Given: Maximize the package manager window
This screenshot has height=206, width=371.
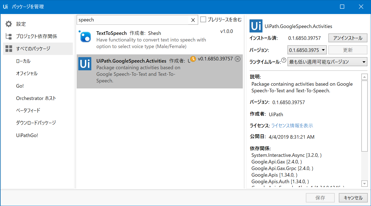Looking at the screenshot, I should point(342,7).
